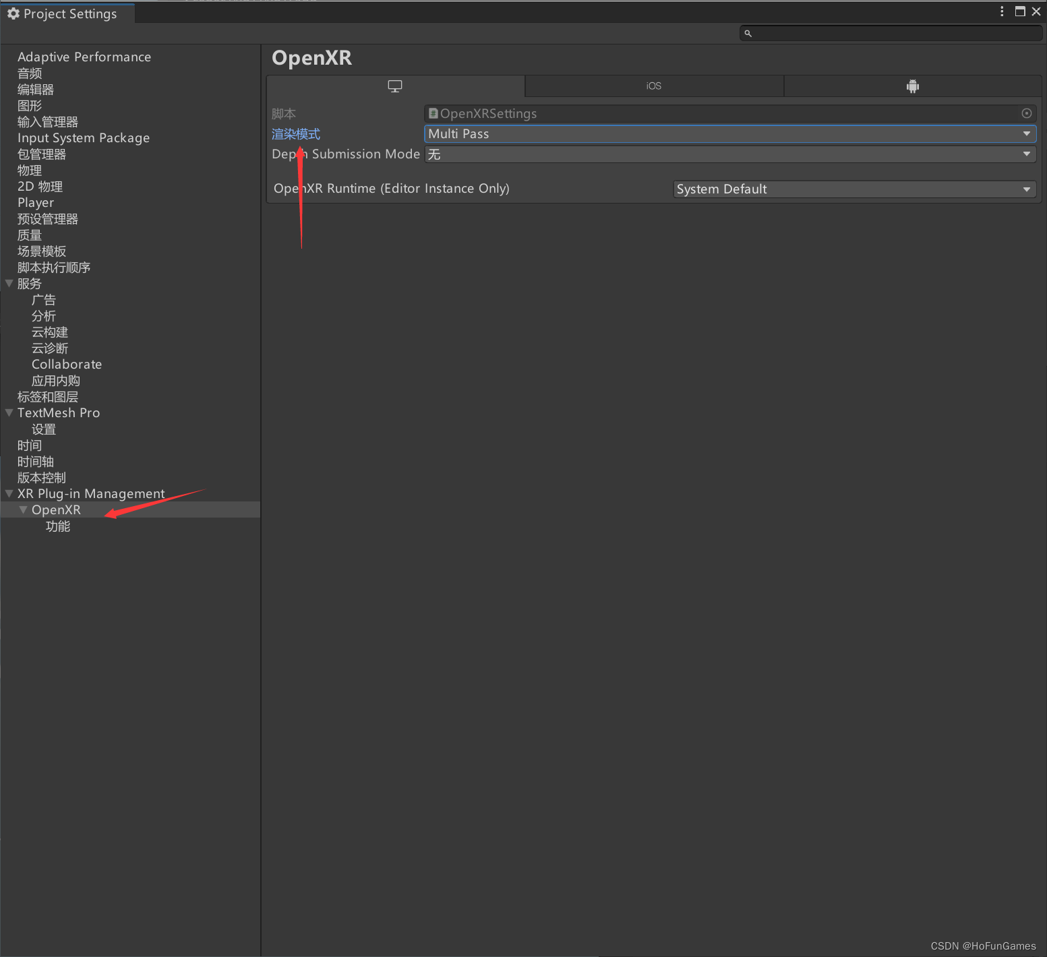Open the OpenXR Runtime System Default dropdown
Screen dimensions: 1047x957
click(x=855, y=189)
